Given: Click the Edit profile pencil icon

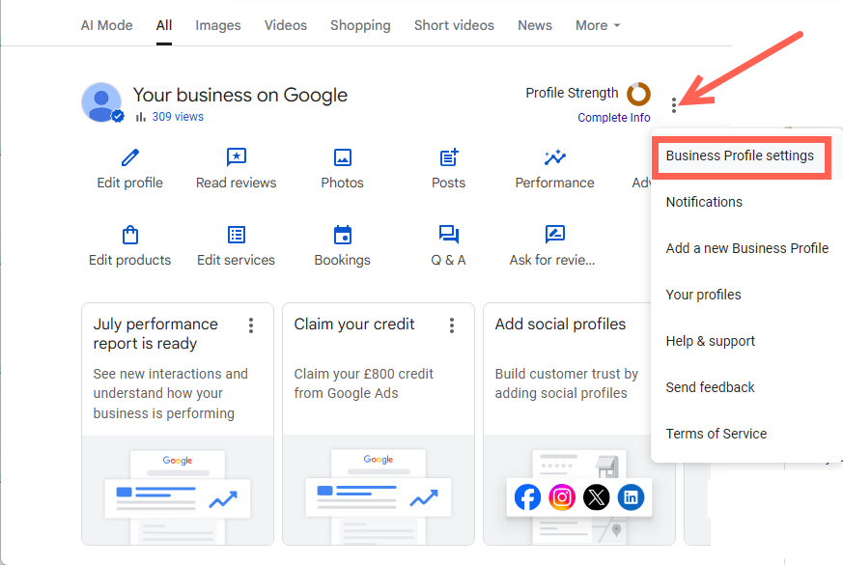Looking at the screenshot, I should [130, 157].
